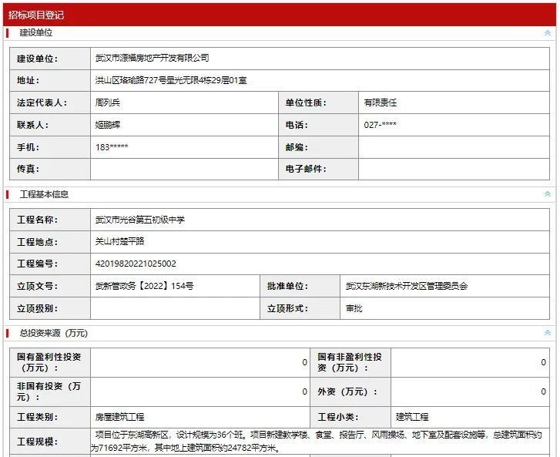Collapse the 总投资来源 (万元) section

[547, 333]
